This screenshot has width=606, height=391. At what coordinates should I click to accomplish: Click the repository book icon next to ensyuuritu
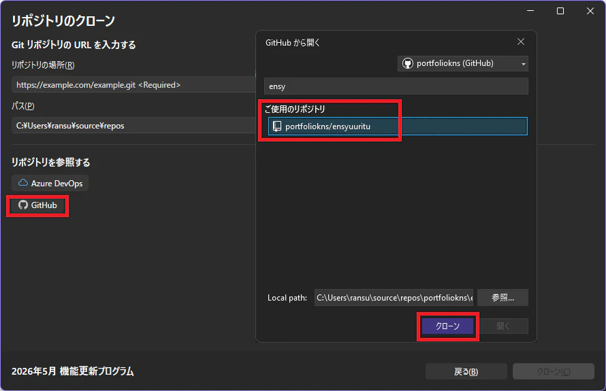coord(277,126)
